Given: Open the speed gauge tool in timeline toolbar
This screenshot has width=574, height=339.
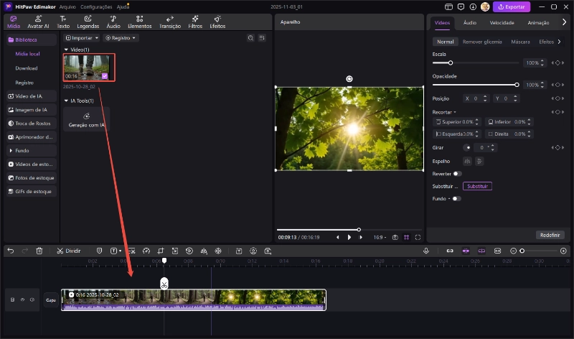Looking at the screenshot, I should [x=146, y=251].
